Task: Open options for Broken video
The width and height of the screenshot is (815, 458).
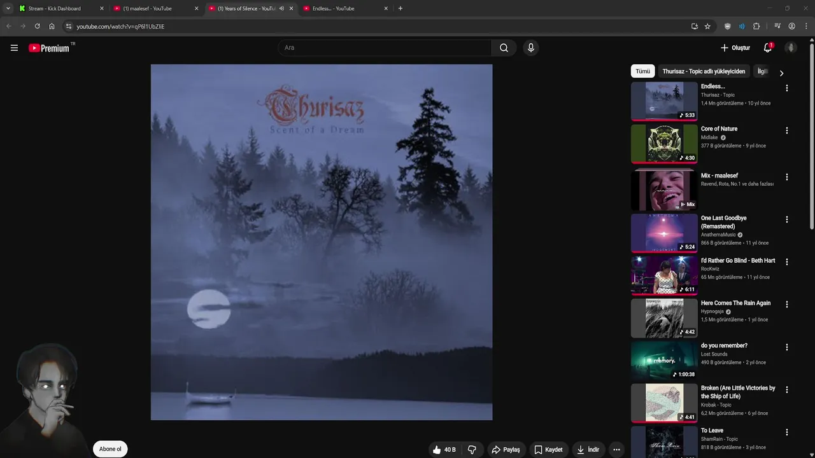Action: tap(787, 389)
